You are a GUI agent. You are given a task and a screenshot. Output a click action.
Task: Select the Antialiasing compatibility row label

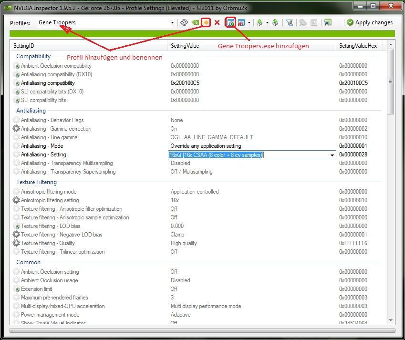pyautogui.click(x=48, y=83)
